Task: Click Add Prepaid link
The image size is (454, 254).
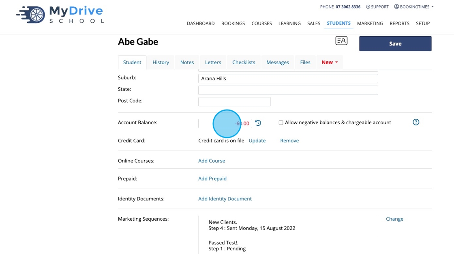Action: [212, 179]
